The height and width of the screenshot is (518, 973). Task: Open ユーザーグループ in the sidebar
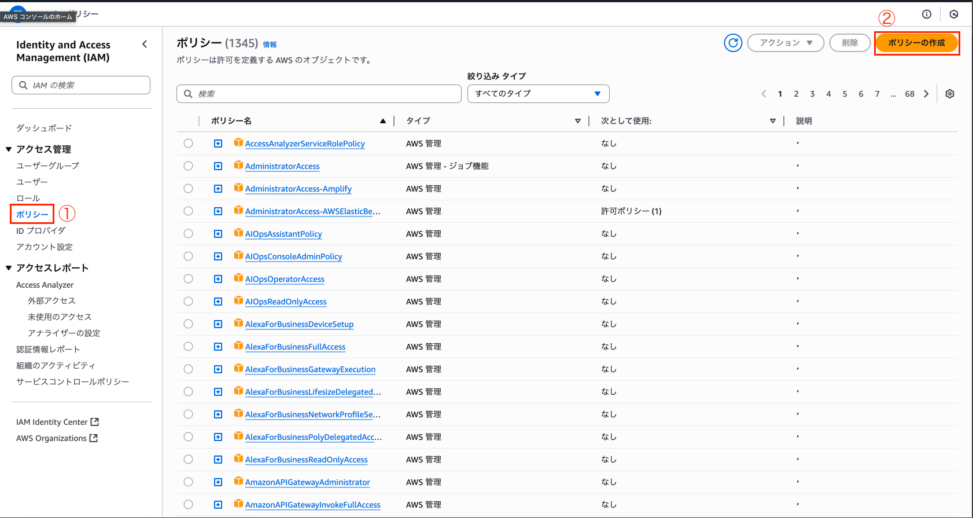click(47, 166)
